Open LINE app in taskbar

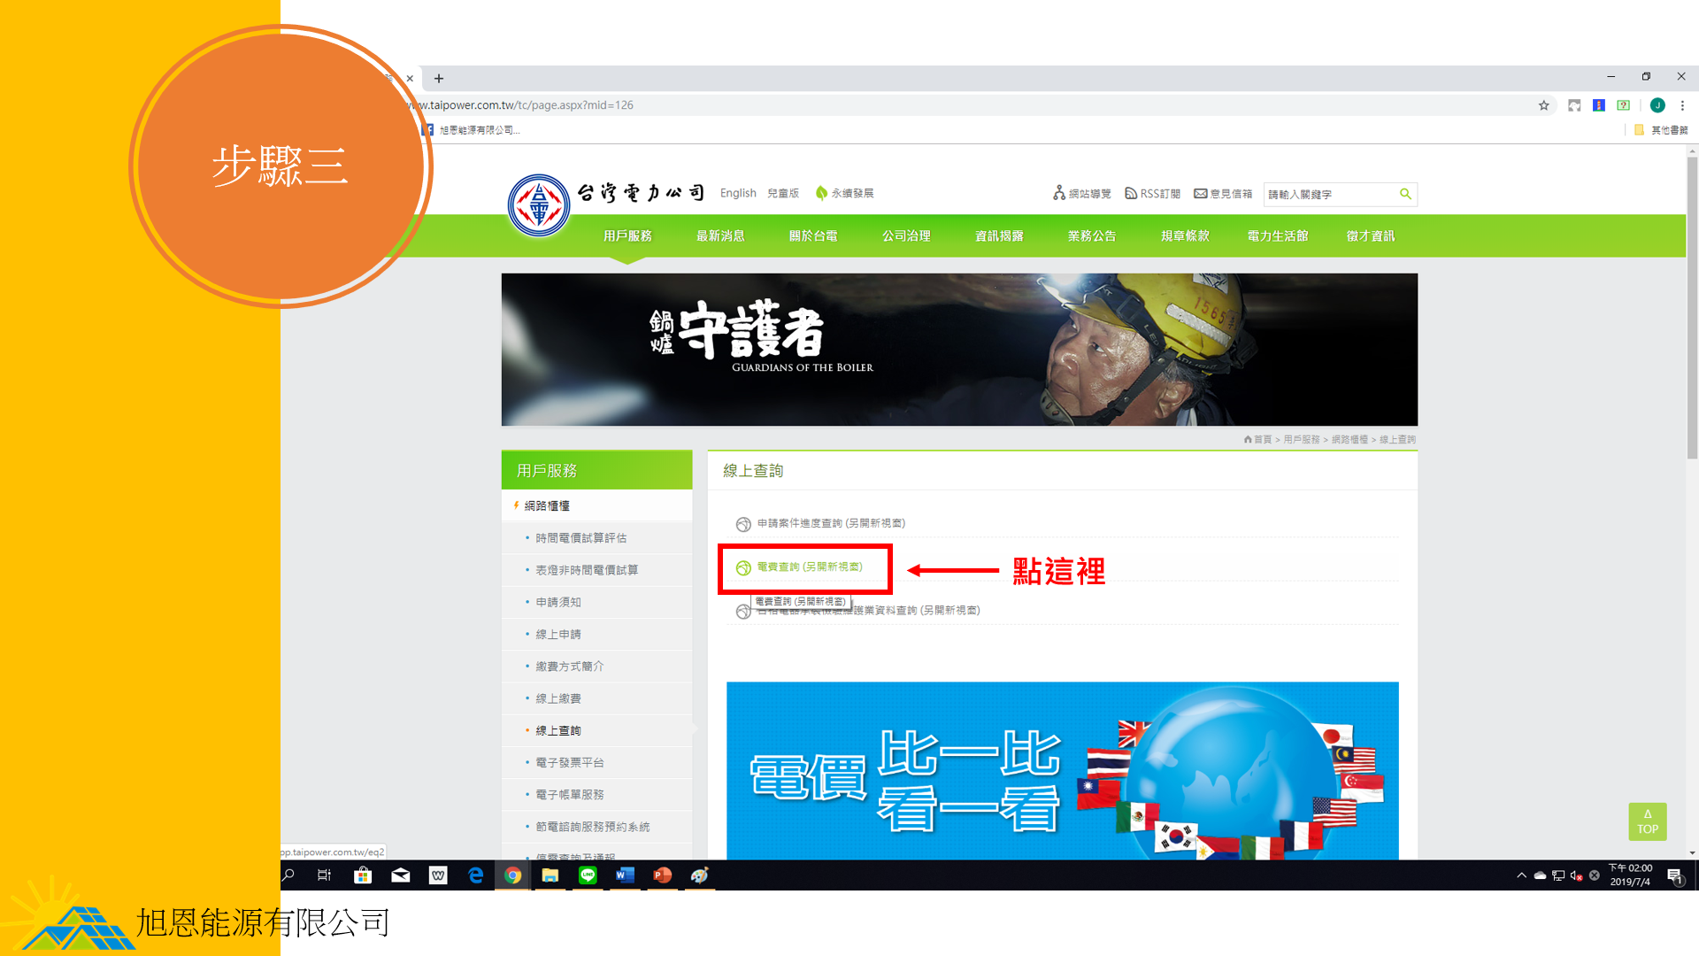point(588,875)
